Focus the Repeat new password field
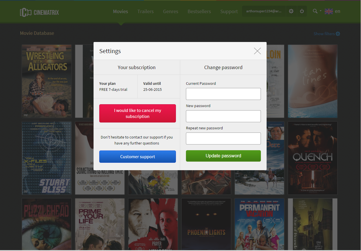The width and height of the screenshot is (361, 251). [x=223, y=138]
